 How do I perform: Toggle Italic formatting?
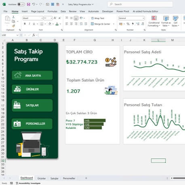coord(29,24)
